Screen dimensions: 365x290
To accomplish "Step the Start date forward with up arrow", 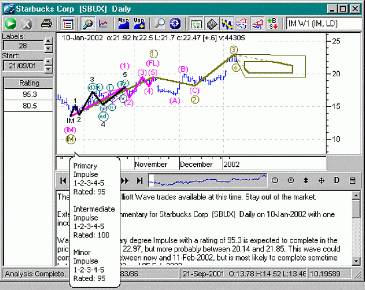I will pyautogui.click(x=49, y=62).
